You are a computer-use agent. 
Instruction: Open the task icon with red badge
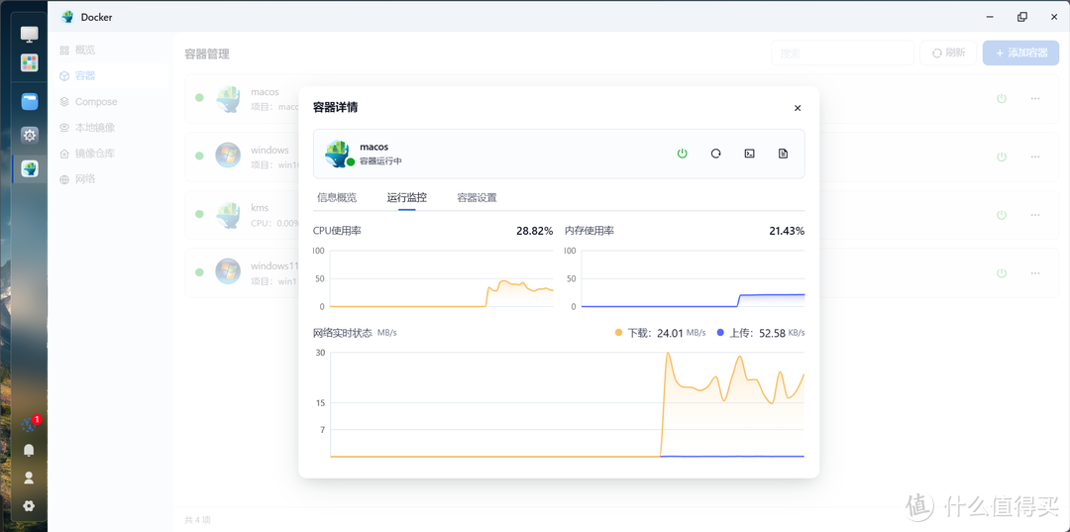pyautogui.click(x=29, y=424)
